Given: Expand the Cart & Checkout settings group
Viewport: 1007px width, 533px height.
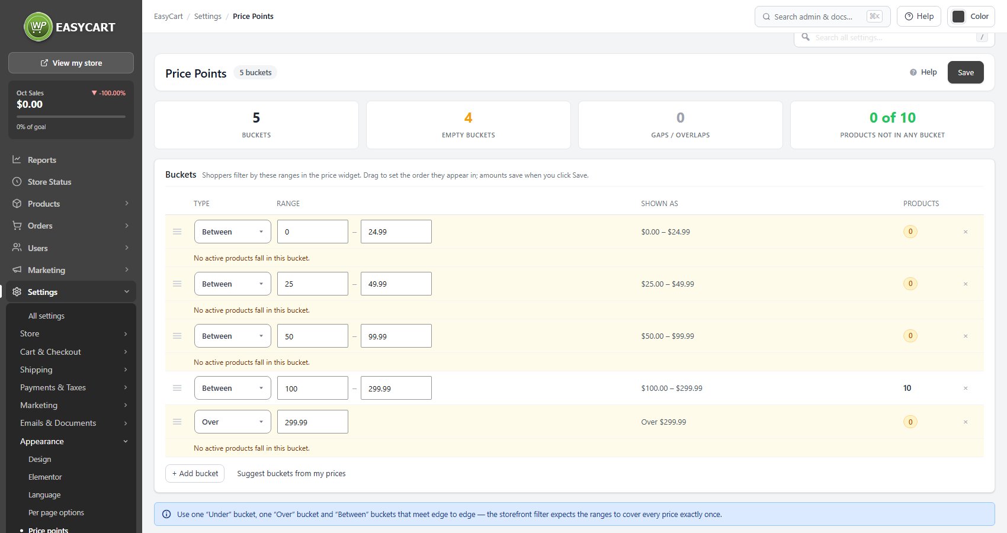Looking at the screenshot, I should pos(74,352).
